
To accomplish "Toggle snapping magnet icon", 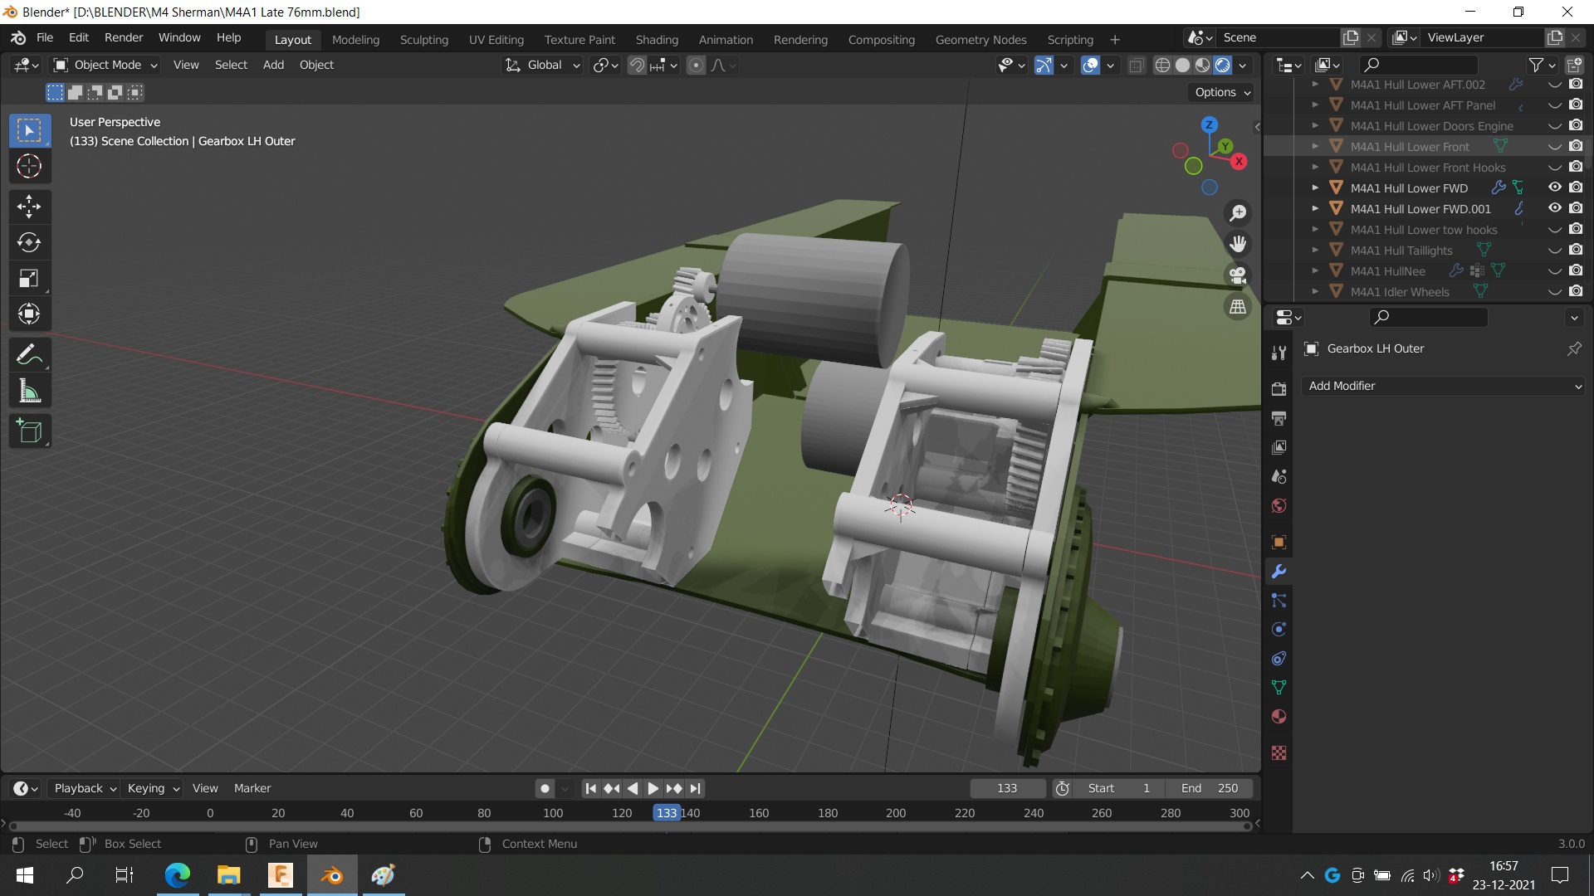I will click(x=637, y=65).
